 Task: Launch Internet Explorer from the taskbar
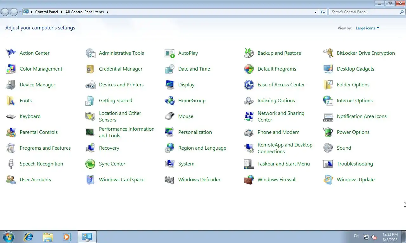click(29, 237)
